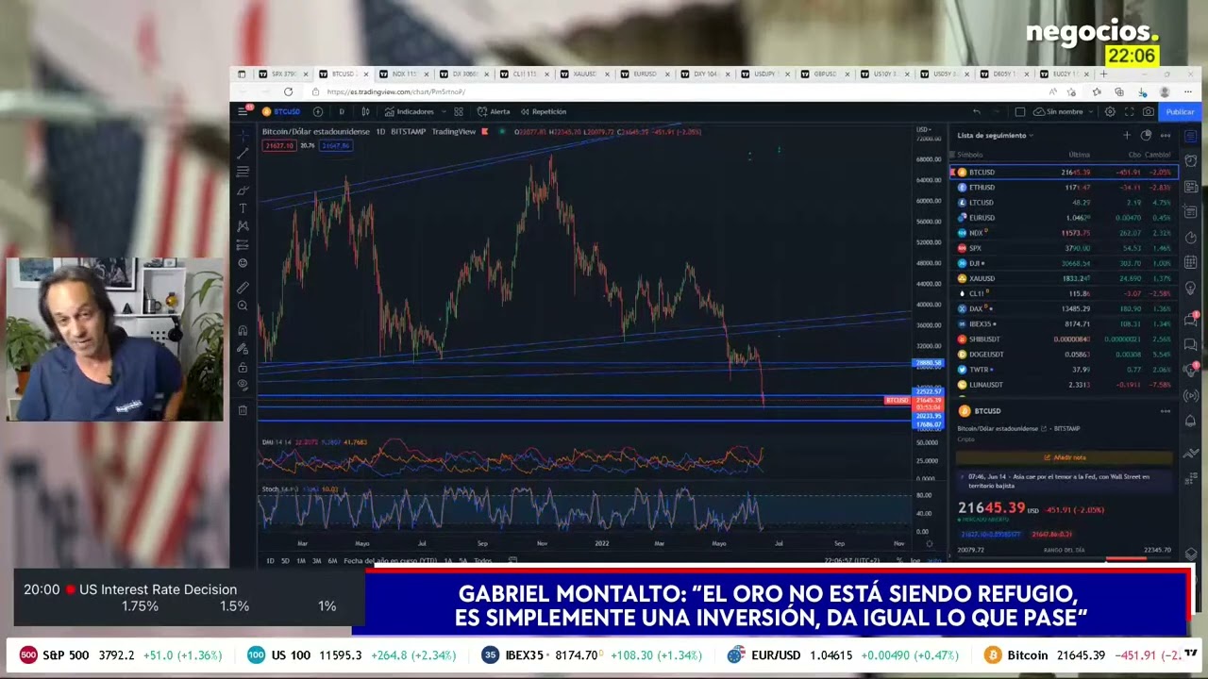Open the D timeframe selector

(x=342, y=111)
